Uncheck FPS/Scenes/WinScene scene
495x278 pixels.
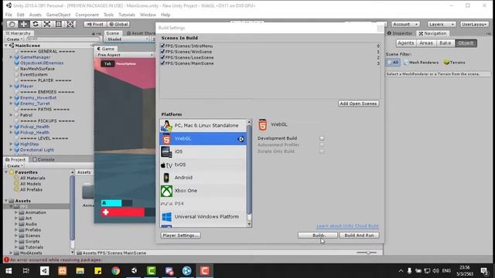pos(163,52)
